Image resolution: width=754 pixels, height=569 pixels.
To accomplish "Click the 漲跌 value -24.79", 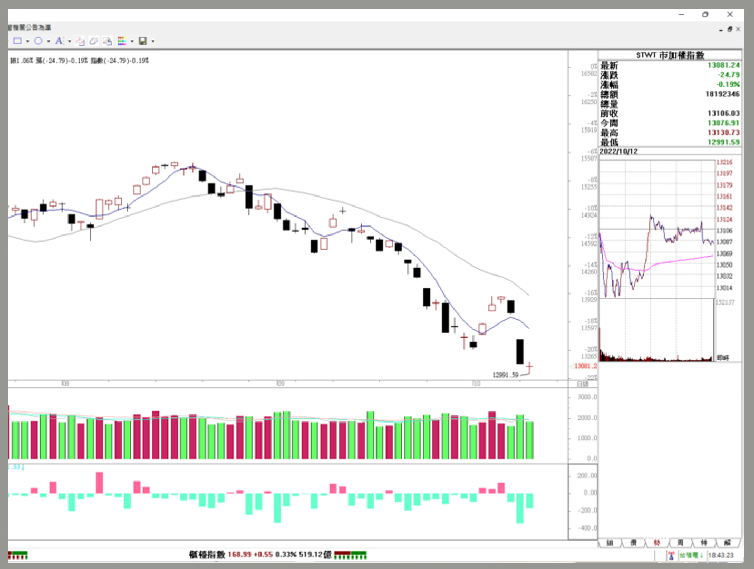I will (728, 75).
